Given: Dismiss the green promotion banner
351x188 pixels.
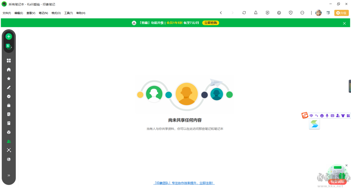Looking at the screenshot, I should coord(344,23).
